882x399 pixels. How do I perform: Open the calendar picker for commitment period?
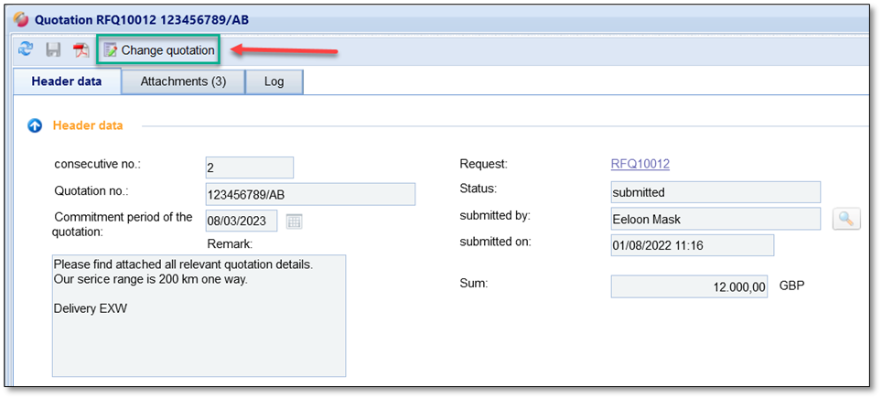click(294, 221)
